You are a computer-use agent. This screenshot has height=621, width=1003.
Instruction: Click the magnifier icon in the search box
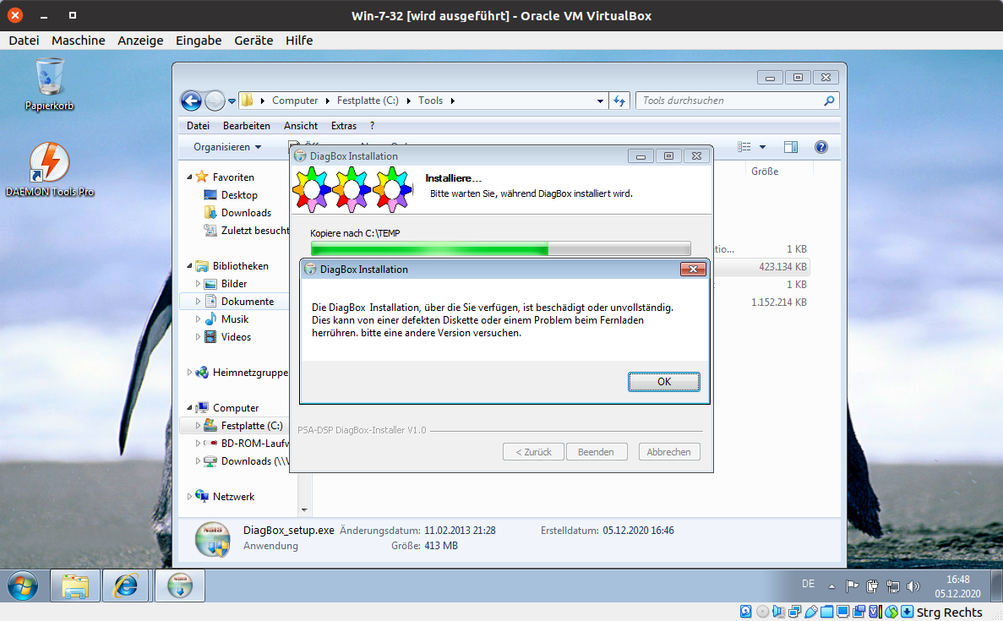(829, 101)
